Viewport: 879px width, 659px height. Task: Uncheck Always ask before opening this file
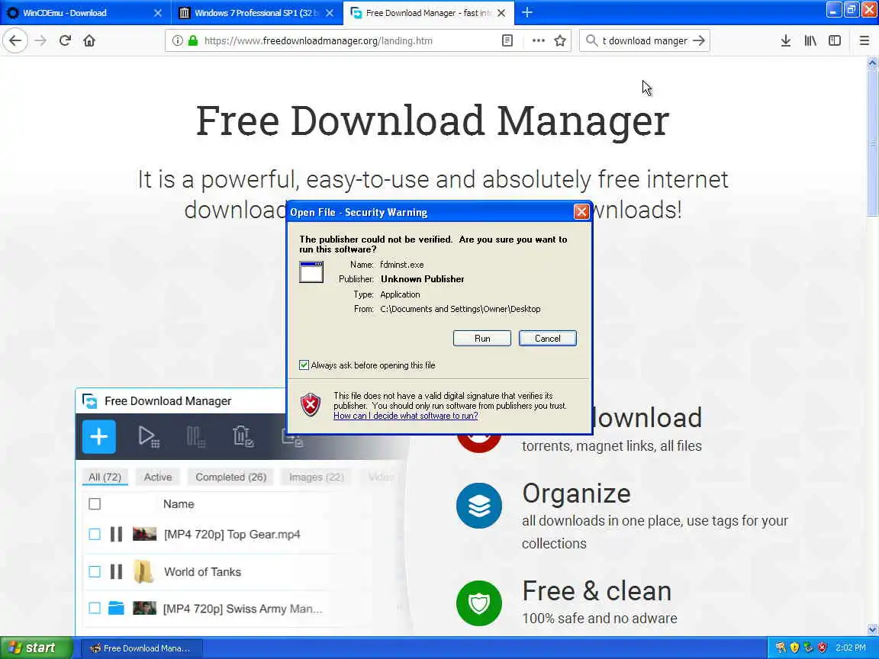pyautogui.click(x=304, y=365)
